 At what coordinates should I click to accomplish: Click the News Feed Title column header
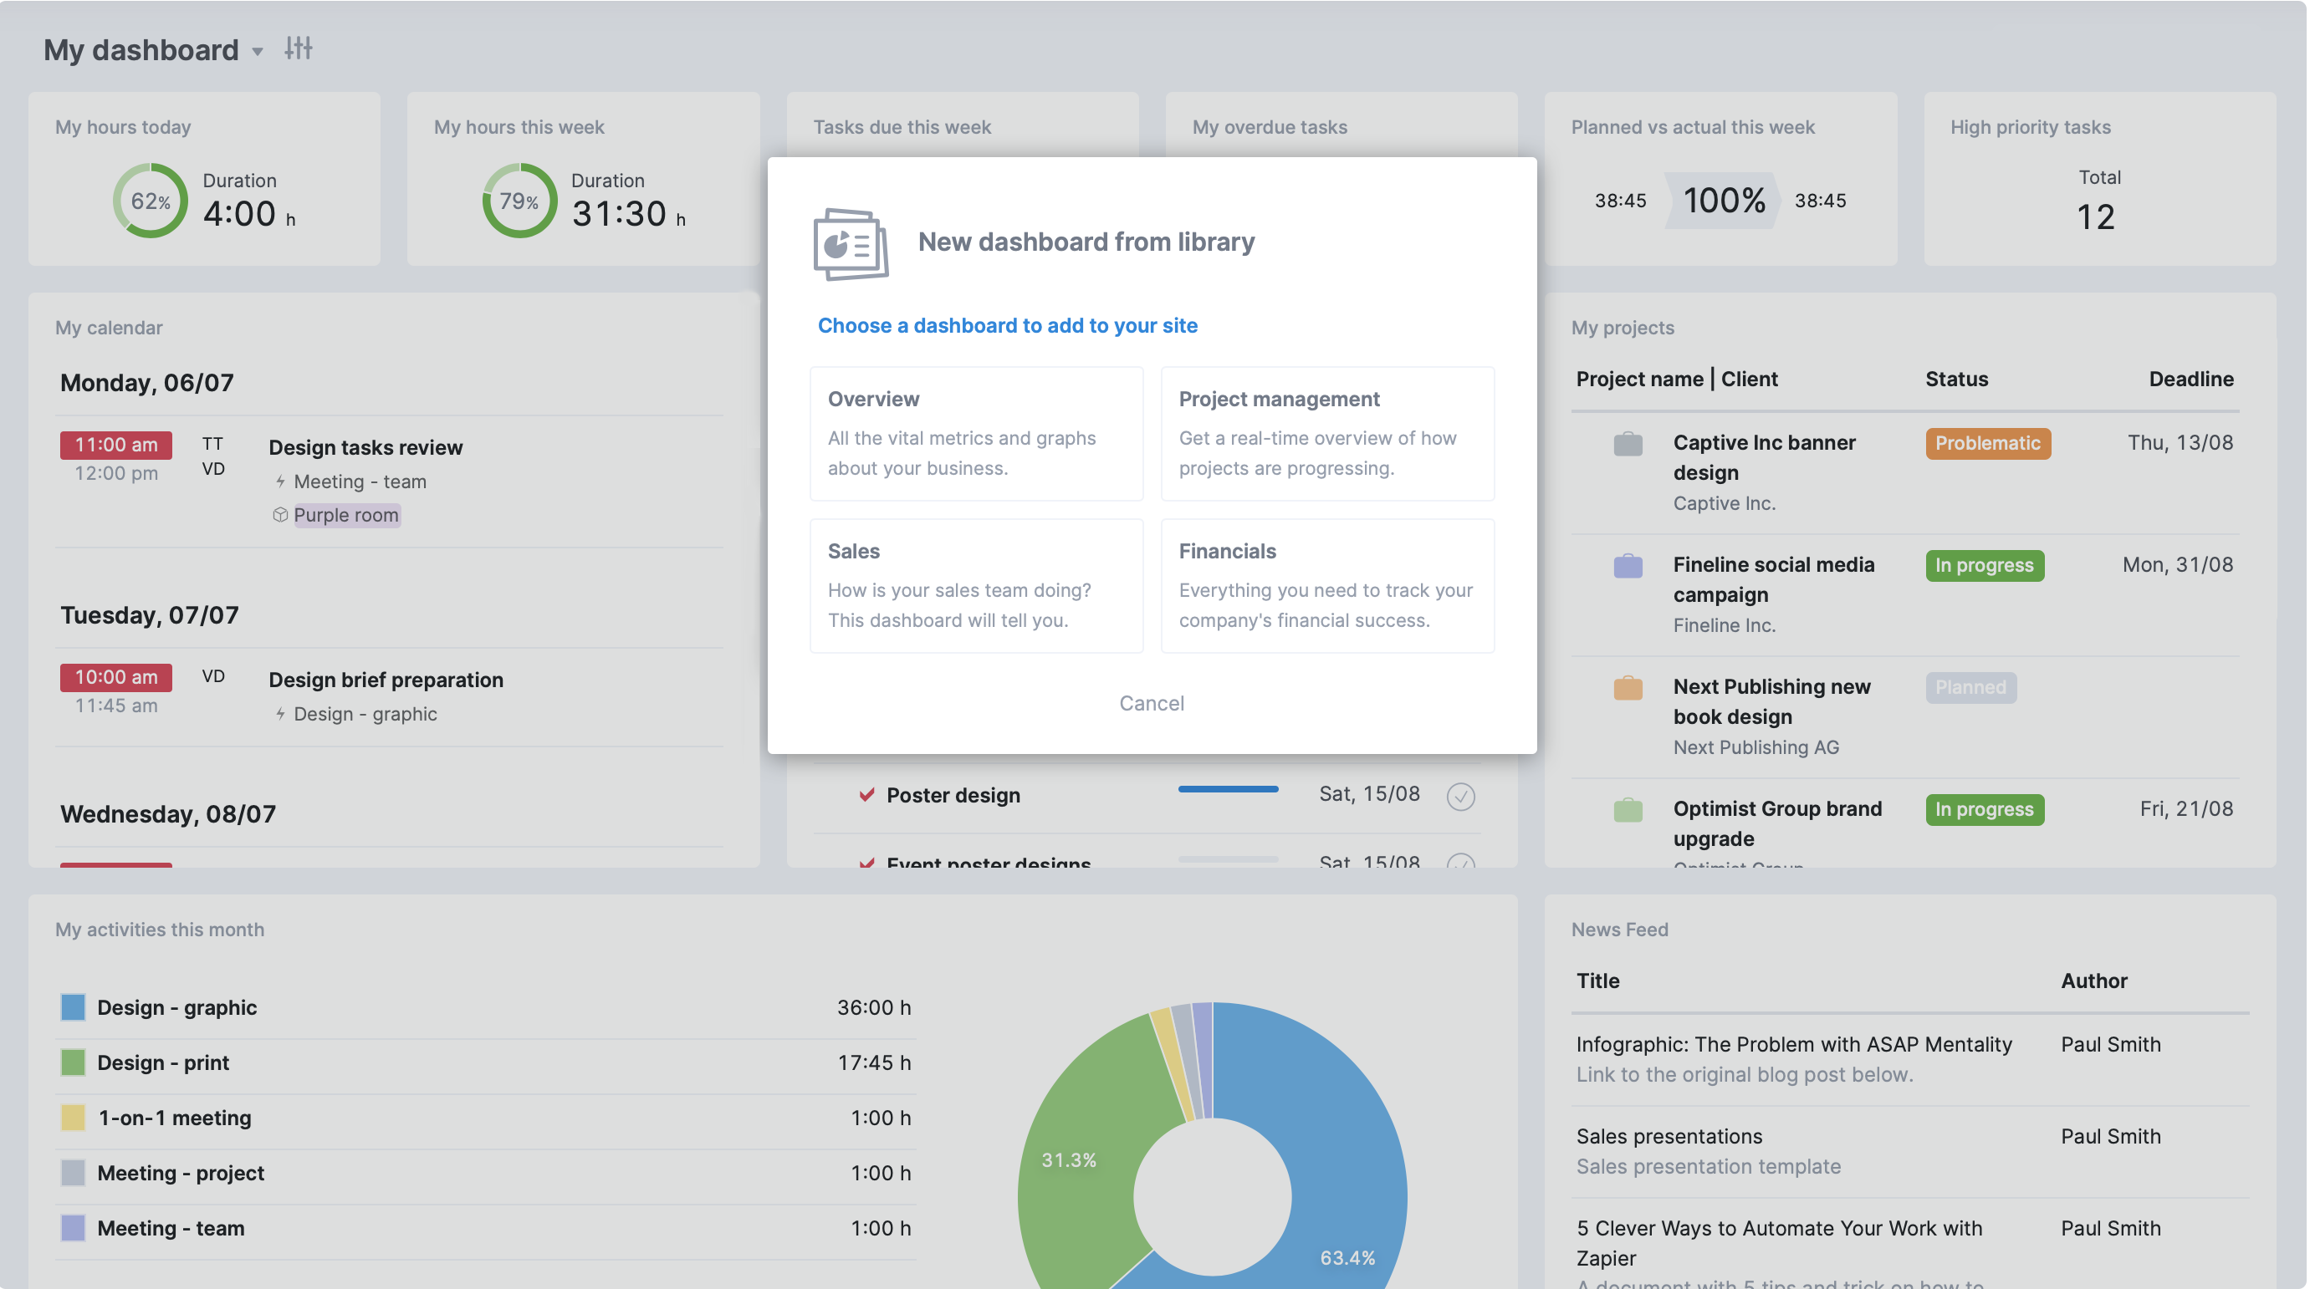[1597, 980]
